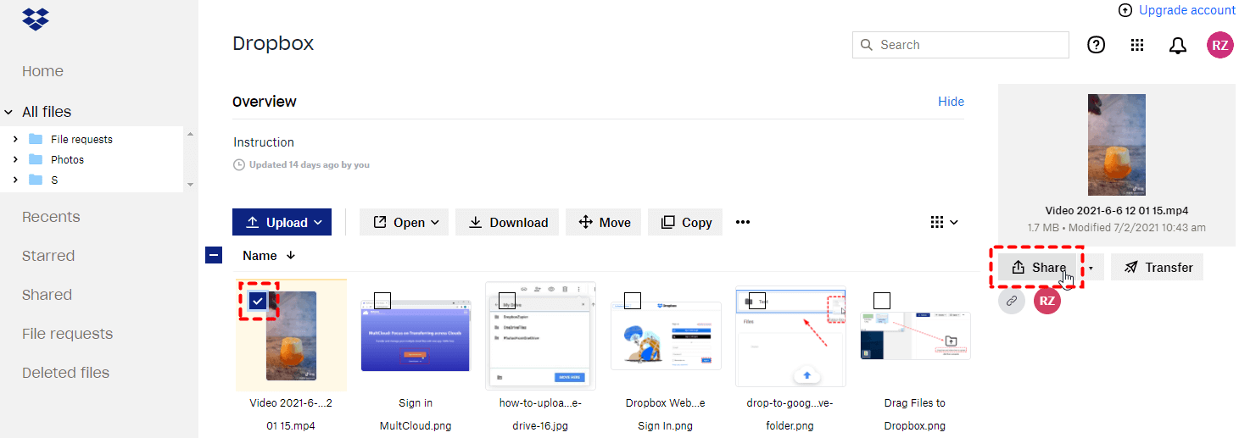Check the Dropbox Web Sign In.png checkbox
The image size is (1239, 438).
point(632,300)
